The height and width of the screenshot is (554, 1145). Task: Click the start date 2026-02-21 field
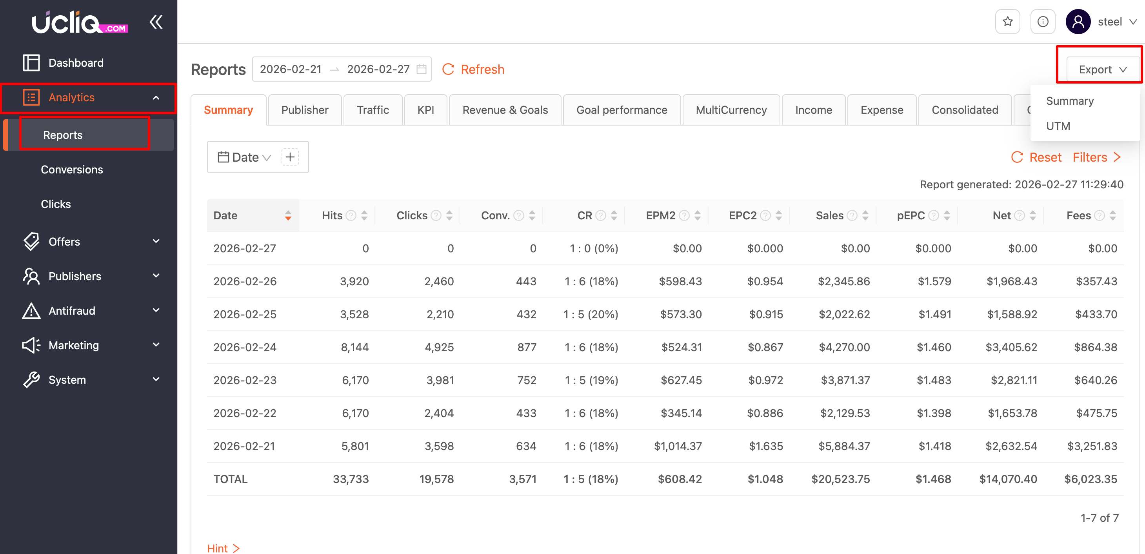(x=290, y=69)
